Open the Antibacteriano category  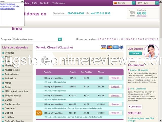pyautogui.click(x=12, y=74)
